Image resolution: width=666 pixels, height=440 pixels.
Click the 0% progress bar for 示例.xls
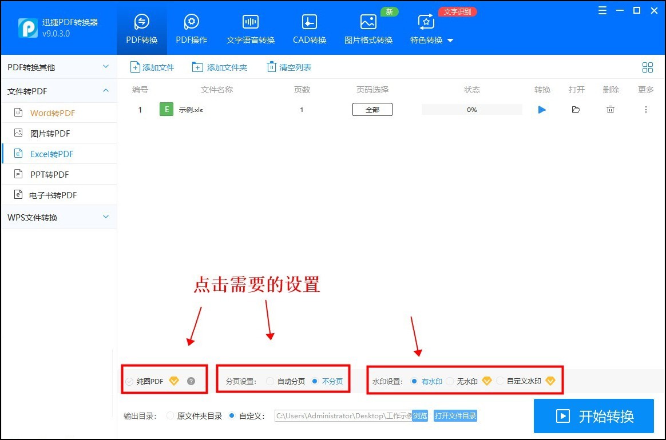(471, 109)
